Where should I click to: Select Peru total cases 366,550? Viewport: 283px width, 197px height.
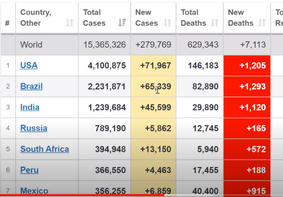click(x=110, y=170)
